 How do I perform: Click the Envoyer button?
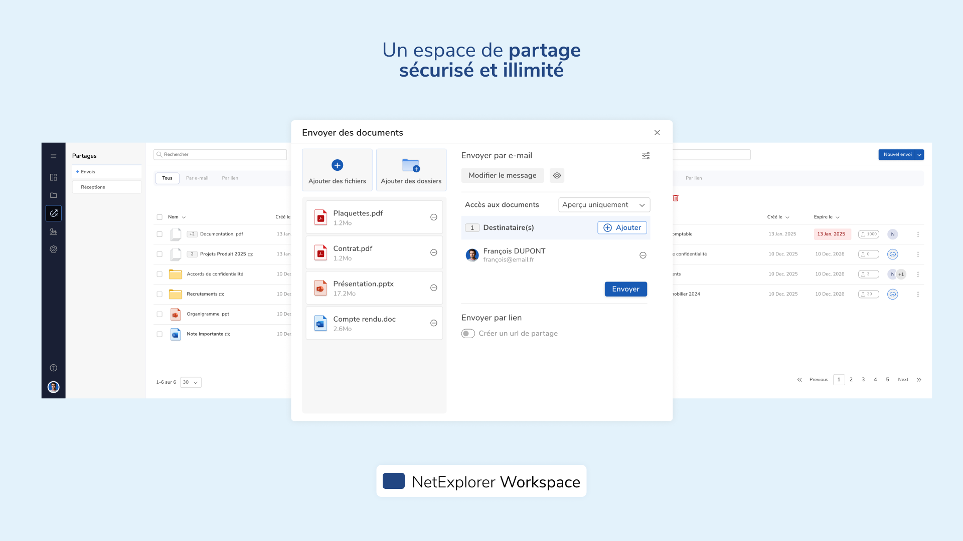(x=625, y=289)
